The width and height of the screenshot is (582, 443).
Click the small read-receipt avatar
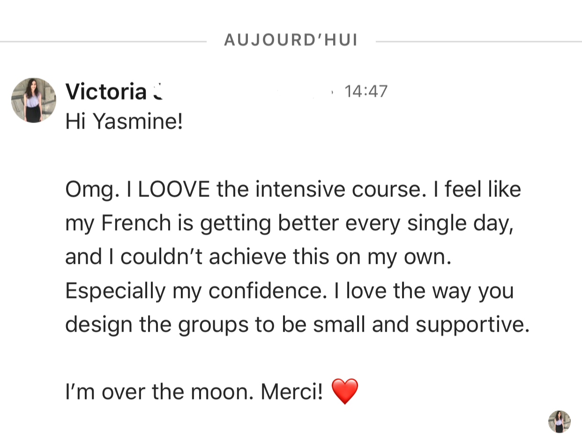click(559, 421)
